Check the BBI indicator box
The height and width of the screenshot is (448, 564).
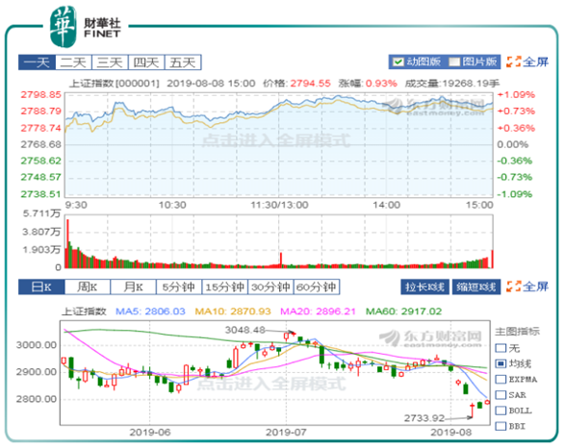[500, 426]
